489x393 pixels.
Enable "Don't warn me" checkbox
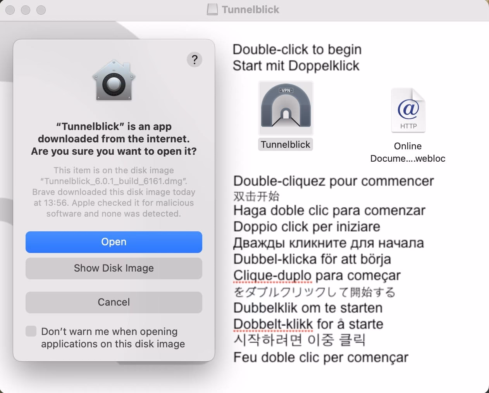[x=31, y=331]
